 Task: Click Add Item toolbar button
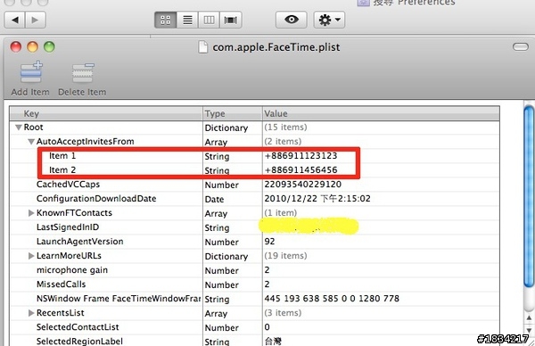pos(30,78)
